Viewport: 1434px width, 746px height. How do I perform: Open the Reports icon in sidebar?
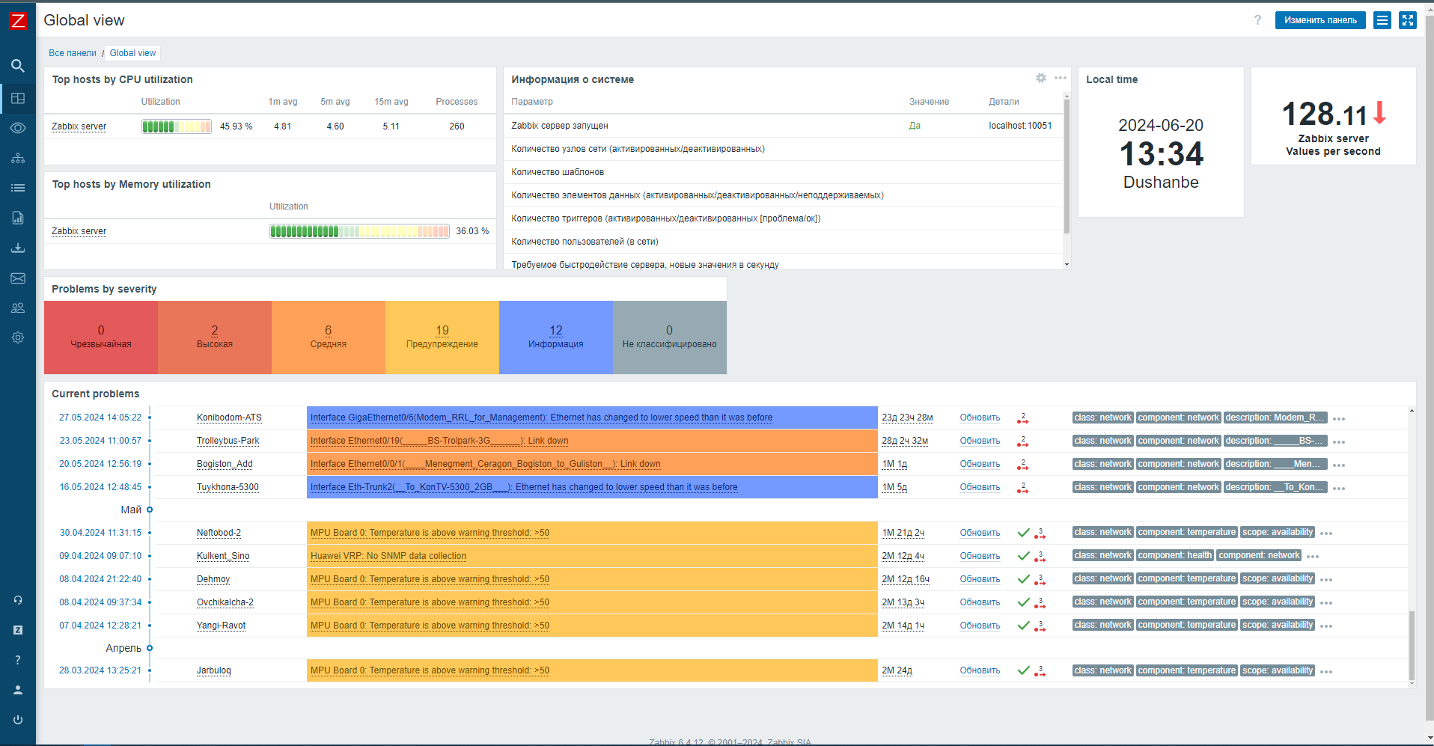(18, 218)
